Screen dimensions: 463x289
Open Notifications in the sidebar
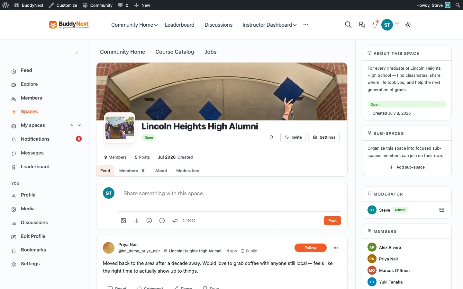click(x=35, y=139)
